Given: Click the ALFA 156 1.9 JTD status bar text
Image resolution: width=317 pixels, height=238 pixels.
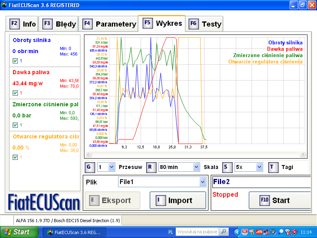Looking at the screenshot, I should coord(68,221).
